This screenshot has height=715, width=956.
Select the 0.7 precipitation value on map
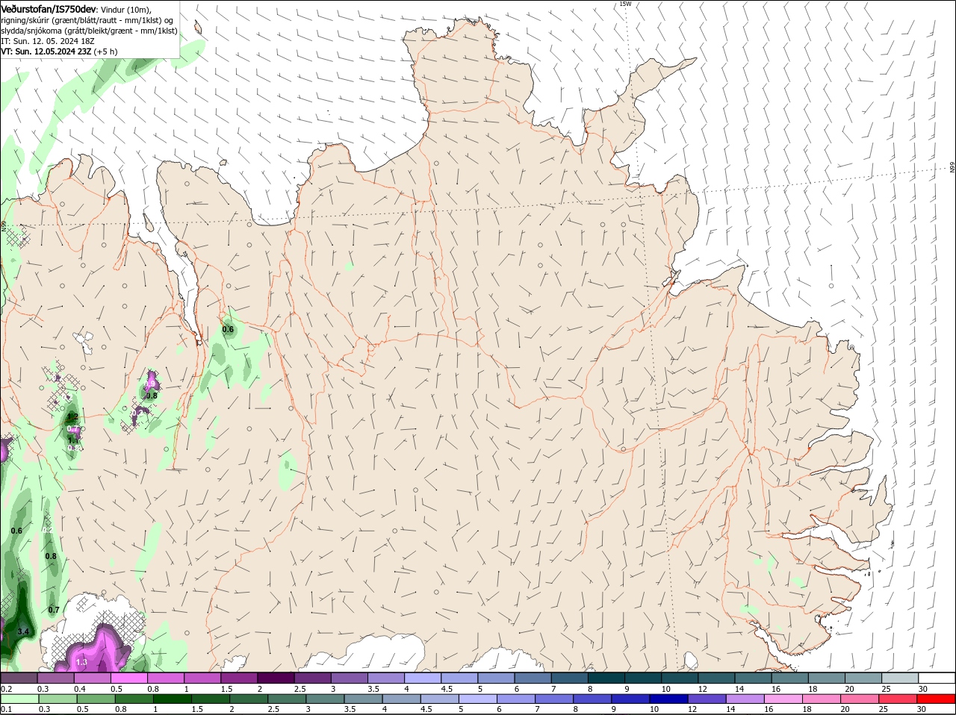tap(54, 610)
